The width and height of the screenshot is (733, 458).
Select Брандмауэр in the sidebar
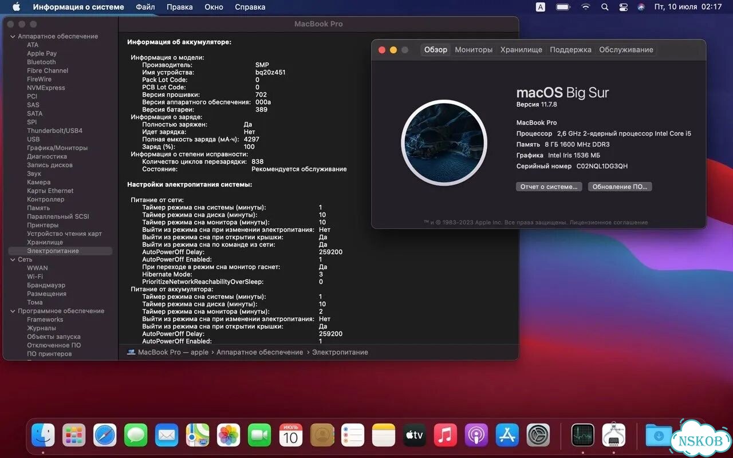pyautogui.click(x=46, y=285)
